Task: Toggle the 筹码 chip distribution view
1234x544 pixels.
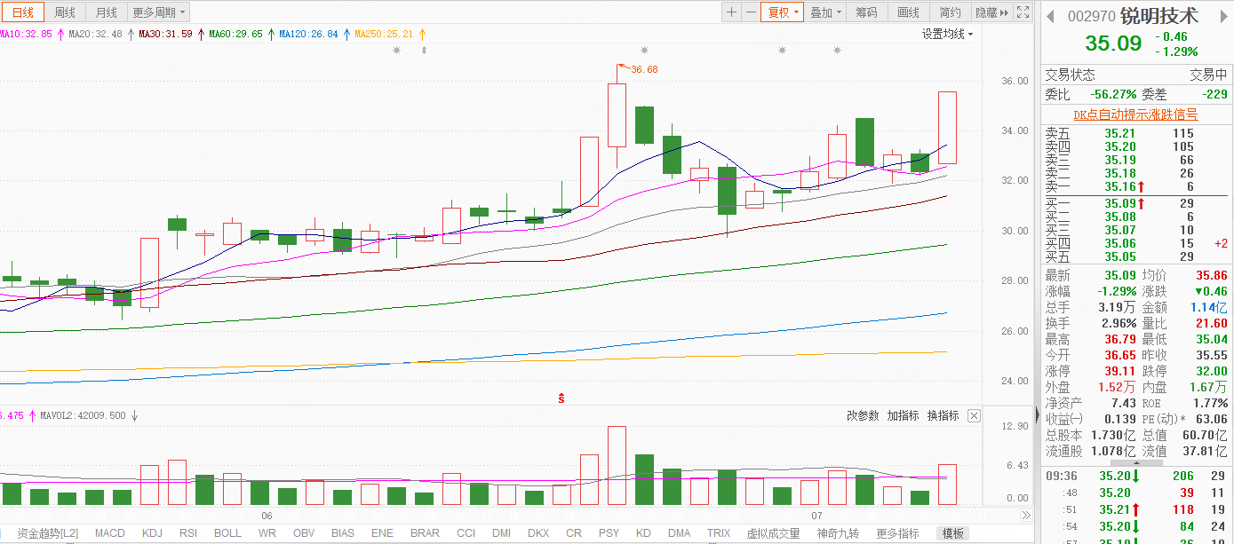Action: point(866,12)
